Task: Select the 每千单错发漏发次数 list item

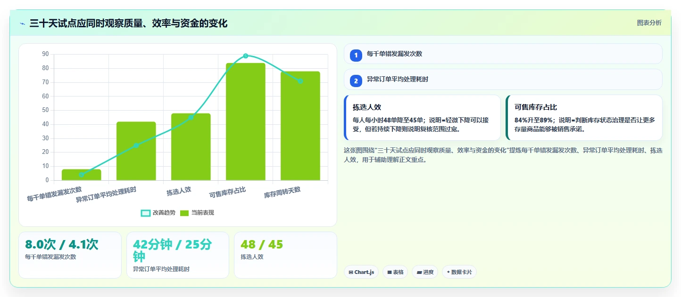Action: pyautogui.click(x=503, y=54)
